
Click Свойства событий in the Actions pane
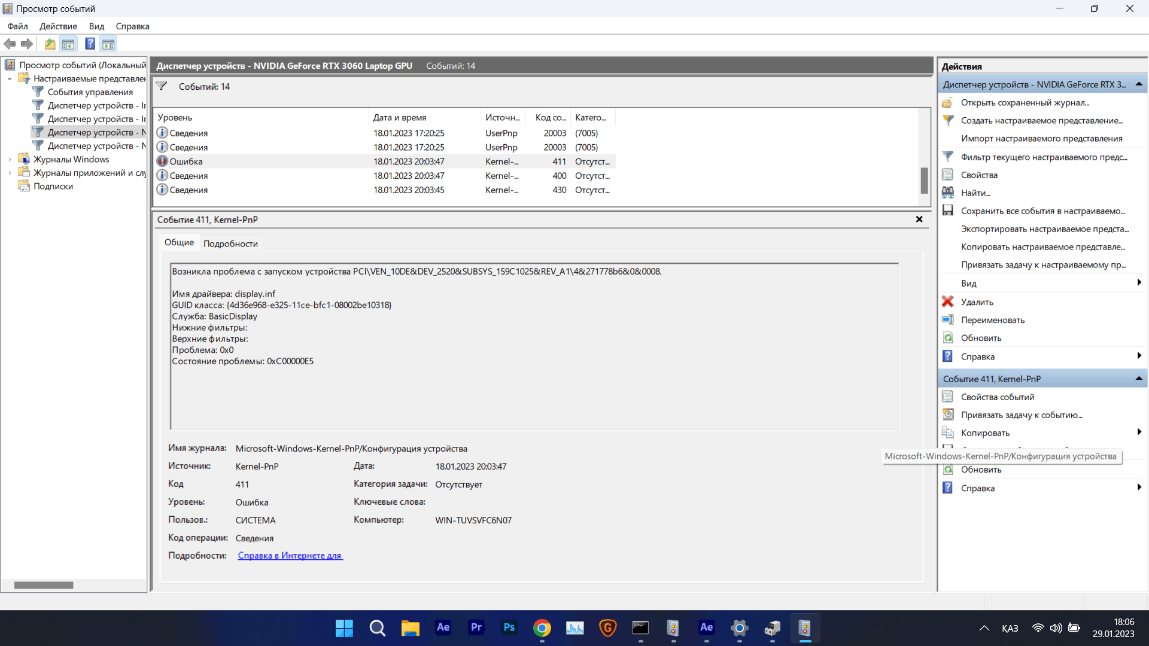point(997,397)
